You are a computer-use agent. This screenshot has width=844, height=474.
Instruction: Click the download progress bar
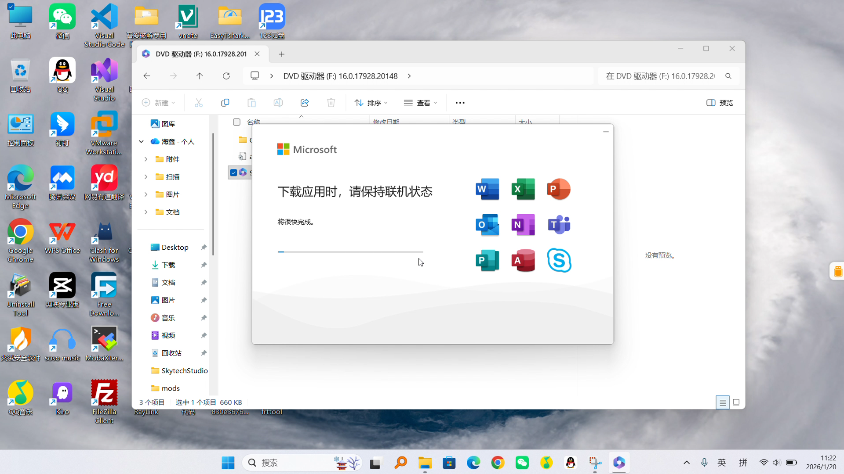(350, 252)
